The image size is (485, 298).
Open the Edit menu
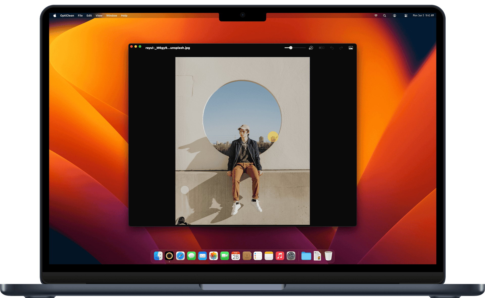[89, 16]
